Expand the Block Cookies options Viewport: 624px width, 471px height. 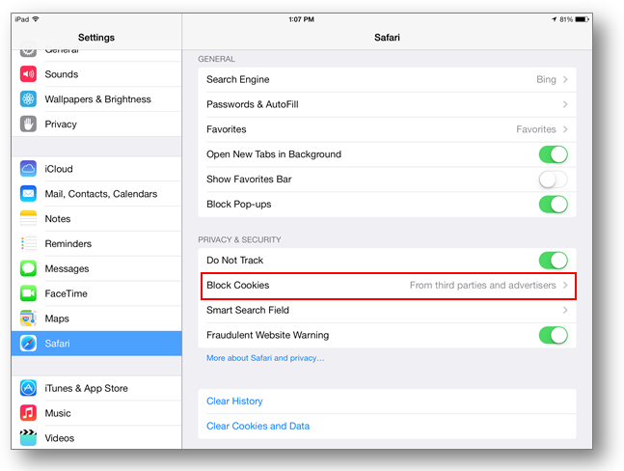(387, 286)
